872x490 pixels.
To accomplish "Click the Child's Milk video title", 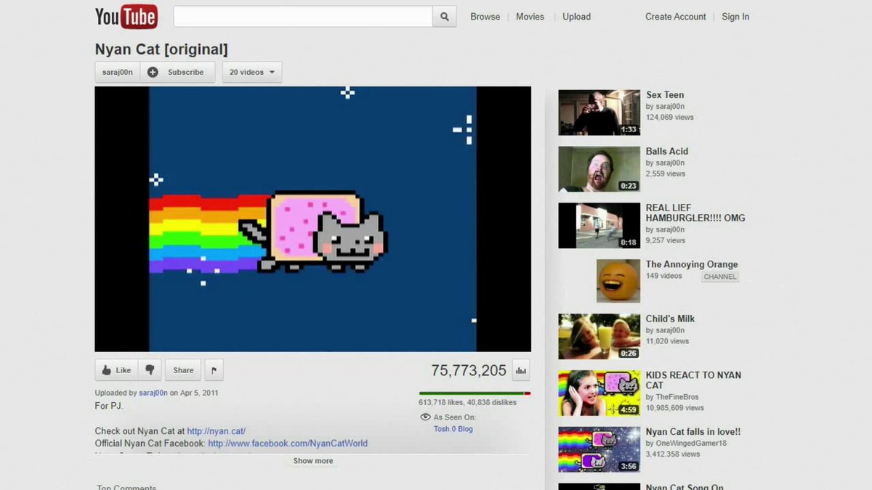I will point(670,319).
